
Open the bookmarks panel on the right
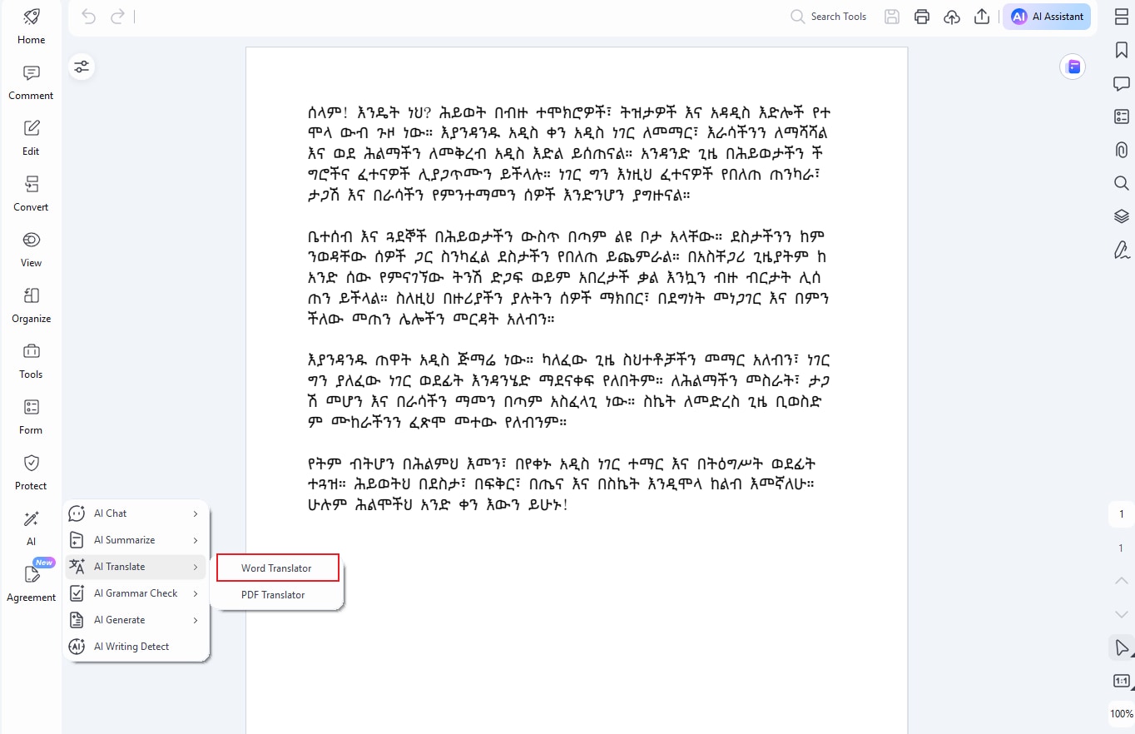coord(1121,50)
